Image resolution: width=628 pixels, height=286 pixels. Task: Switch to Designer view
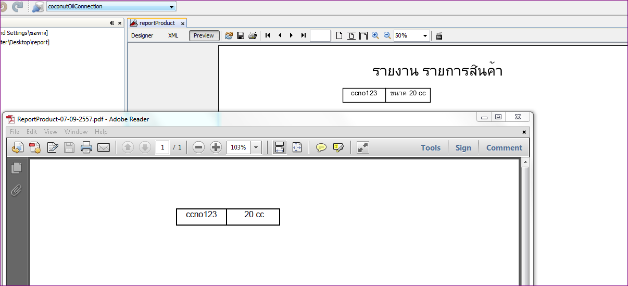[142, 35]
